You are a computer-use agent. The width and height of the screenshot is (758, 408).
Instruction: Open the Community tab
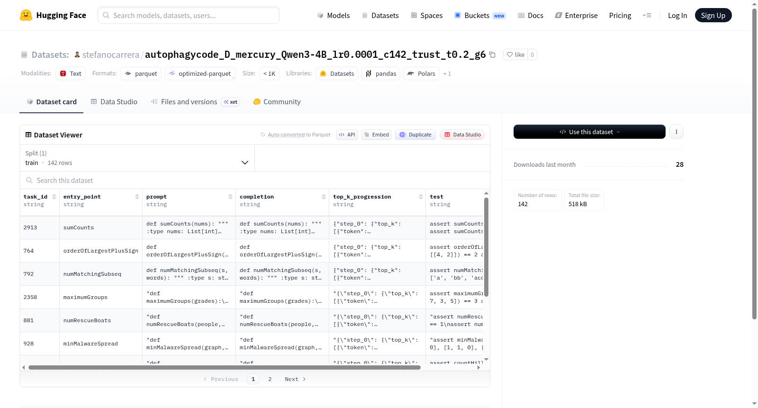pyautogui.click(x=277, y=102)
